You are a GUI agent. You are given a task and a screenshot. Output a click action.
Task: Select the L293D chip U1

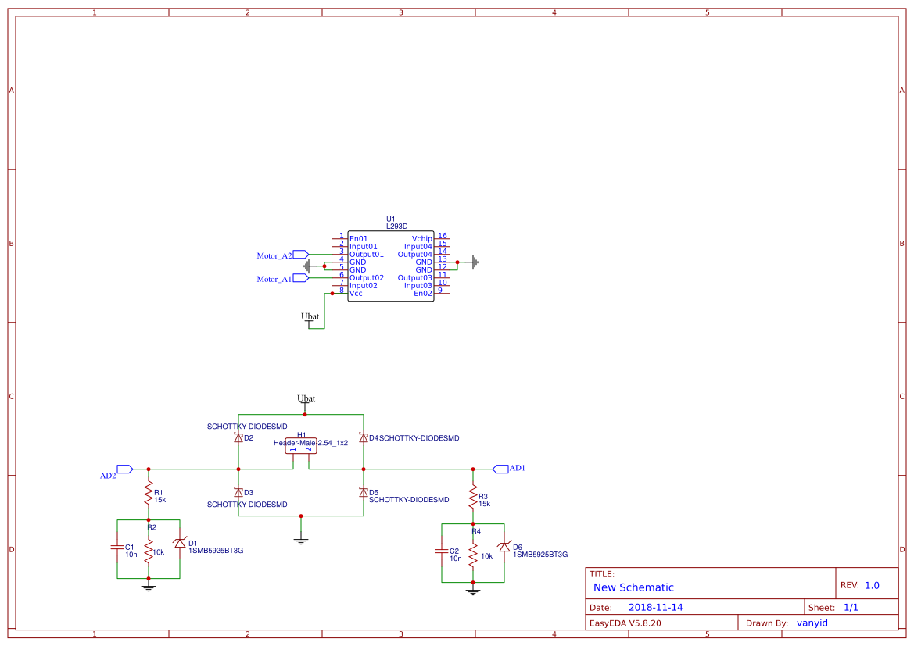pos(390,266)
